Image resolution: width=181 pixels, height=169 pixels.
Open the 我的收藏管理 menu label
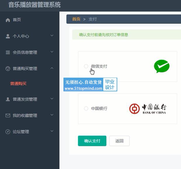(25, 115)
